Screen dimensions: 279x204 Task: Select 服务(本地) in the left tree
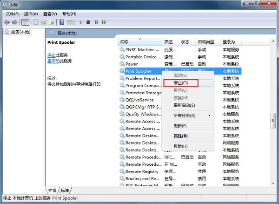point(20,32)
